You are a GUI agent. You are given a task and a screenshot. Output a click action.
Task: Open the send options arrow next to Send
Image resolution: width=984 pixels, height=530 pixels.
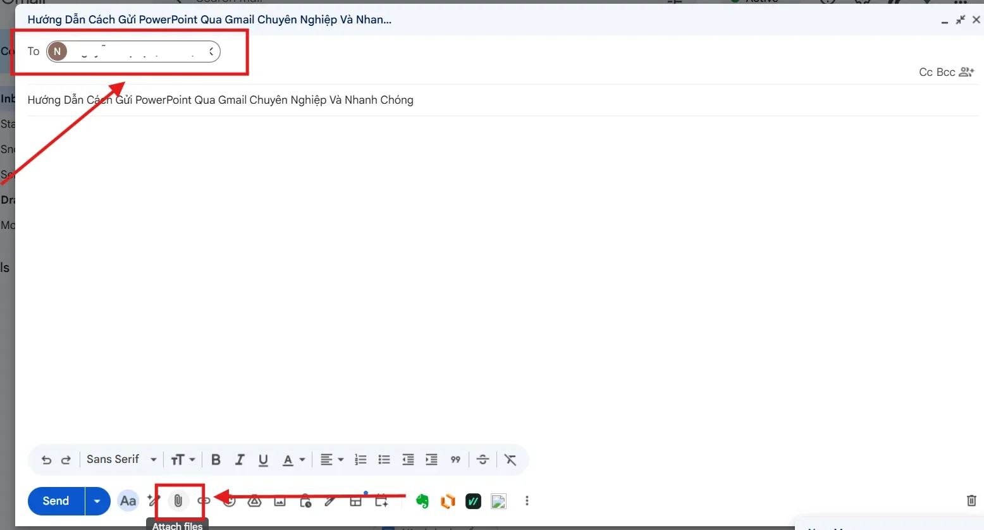(97, 501)
